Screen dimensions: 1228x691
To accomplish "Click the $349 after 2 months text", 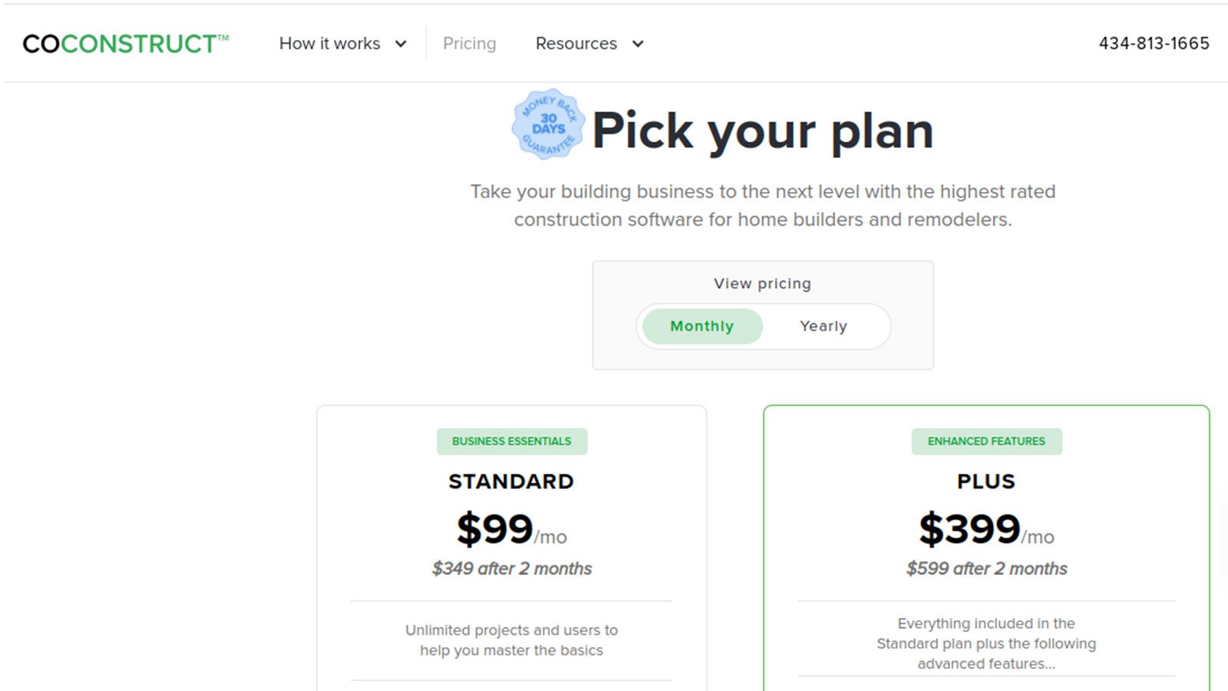I will pyautogui.click(x=511, y=568).
